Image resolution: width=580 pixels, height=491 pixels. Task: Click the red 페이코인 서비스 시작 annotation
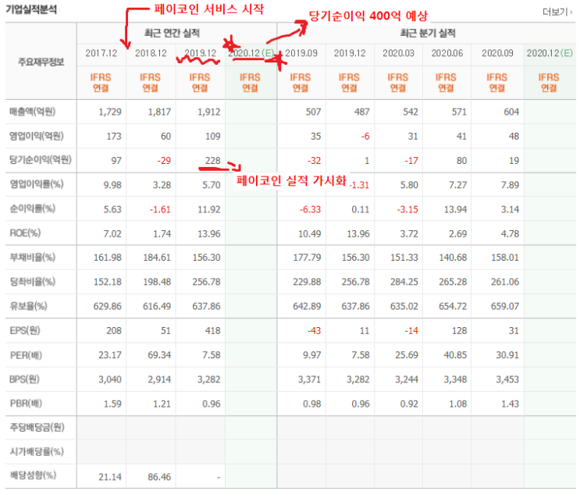point(209,9)
